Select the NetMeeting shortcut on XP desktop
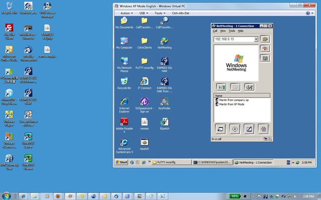The width and height of the screenshot is (321, 200). (165, 43)
